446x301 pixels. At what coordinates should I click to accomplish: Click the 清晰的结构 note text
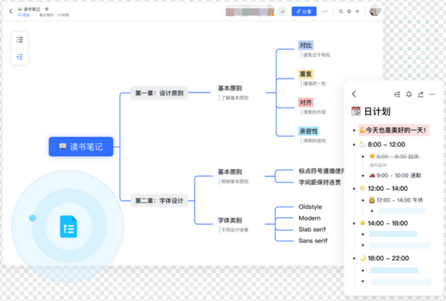click(x=314, y=141)
